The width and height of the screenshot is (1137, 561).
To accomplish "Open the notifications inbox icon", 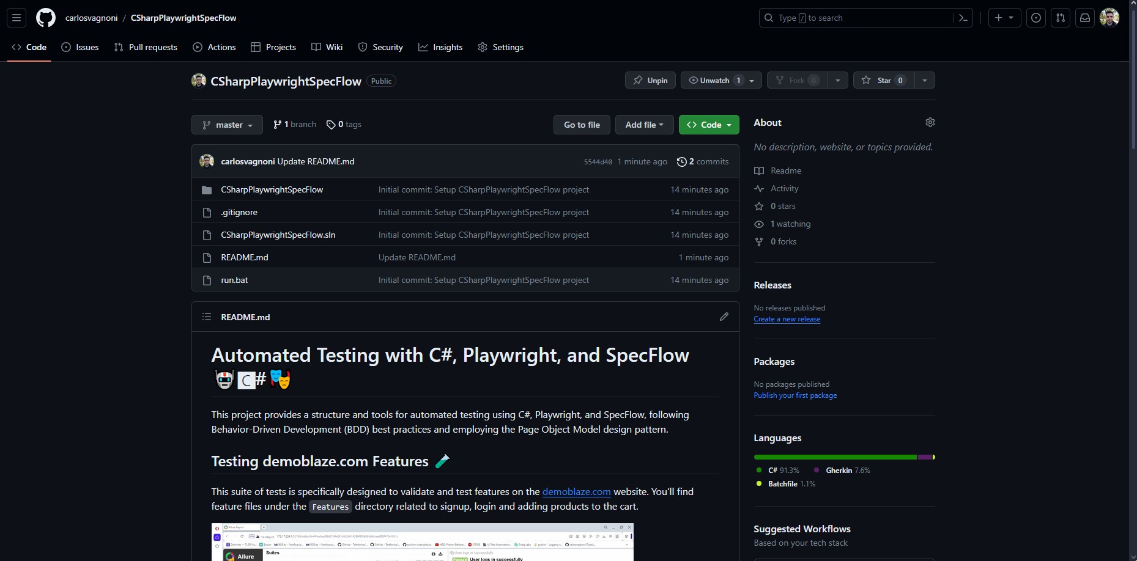I will click(x=1084, y=18).
